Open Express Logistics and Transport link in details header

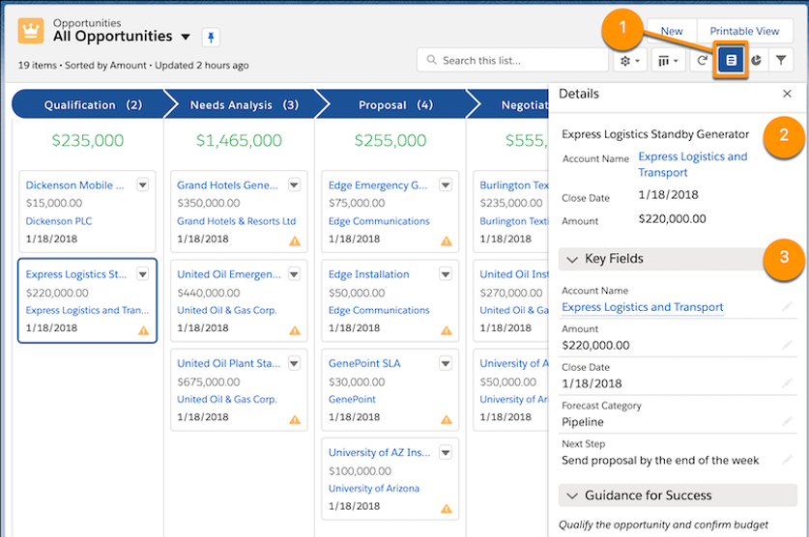pyautogui.click(x=692, y=164)
